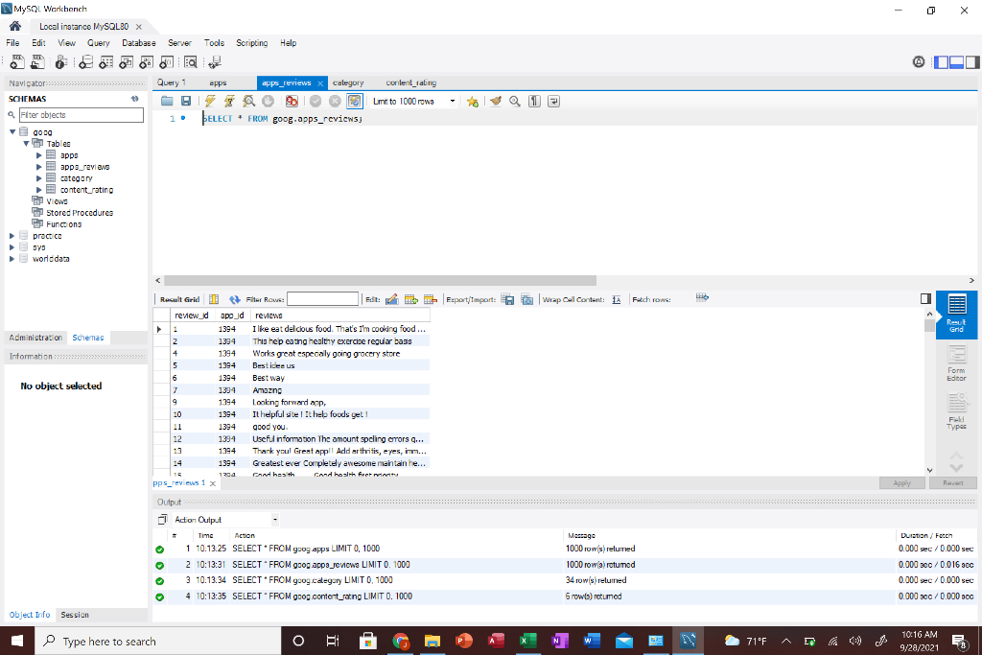Screen dimensions: 982x655
Task: Commit transaction checkmark icon
Action: click(316, 101)
